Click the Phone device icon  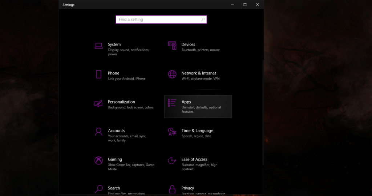point(98,74)
